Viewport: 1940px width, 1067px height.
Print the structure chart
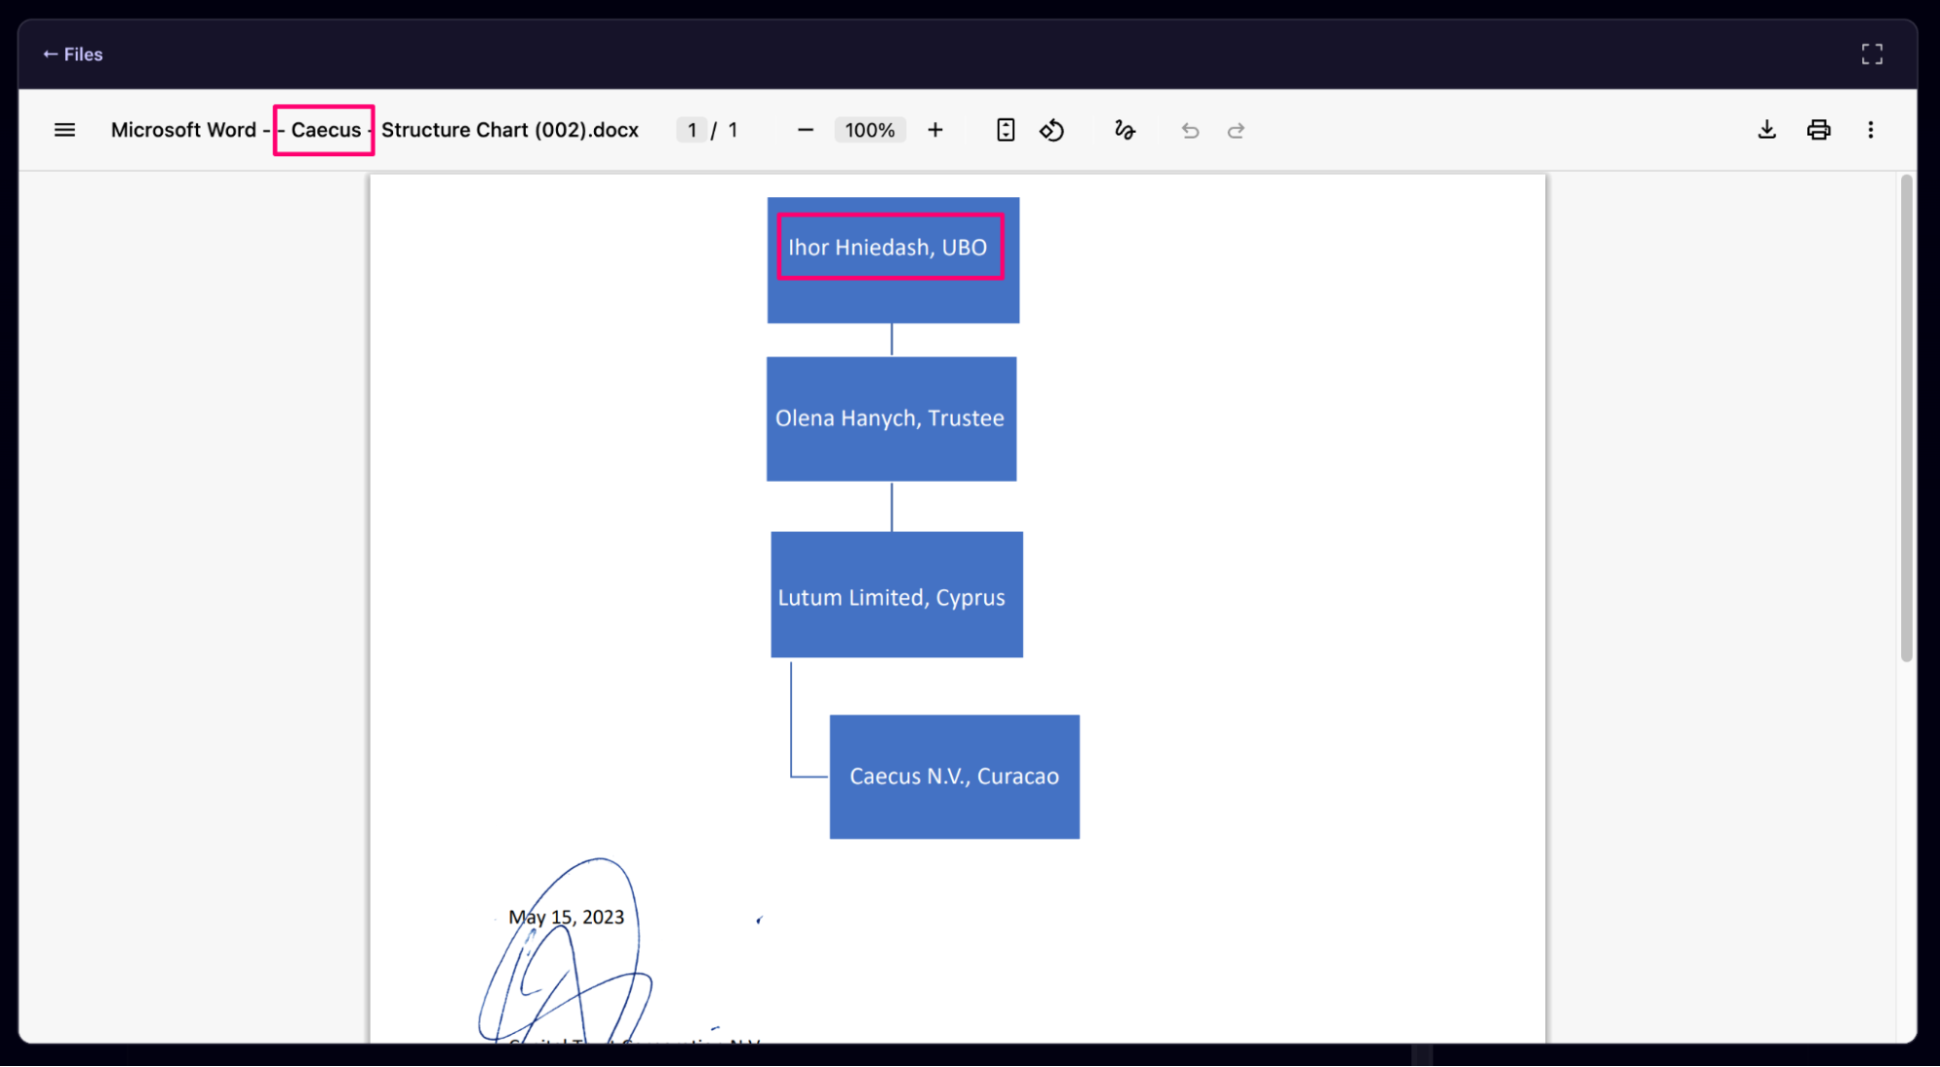click(x=1819, y=130)
